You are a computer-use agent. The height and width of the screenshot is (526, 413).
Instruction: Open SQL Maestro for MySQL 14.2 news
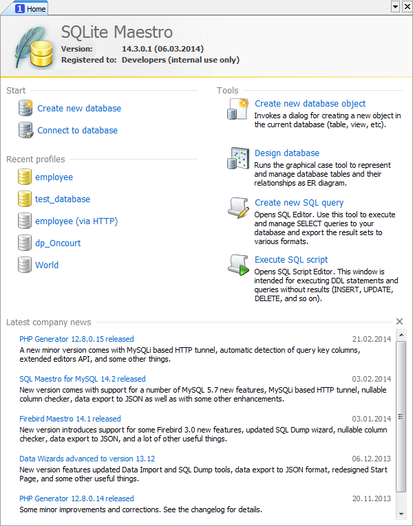[83, 379]
